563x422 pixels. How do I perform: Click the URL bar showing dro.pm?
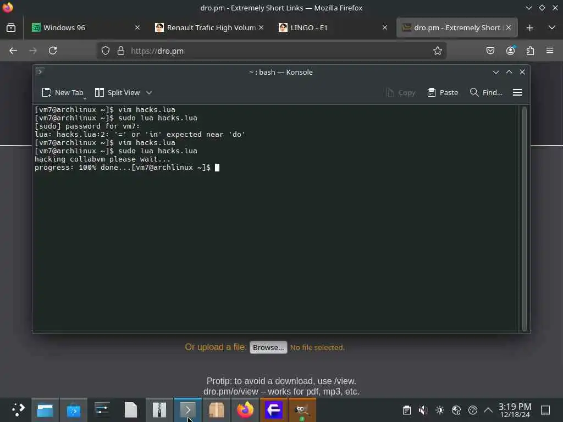tap(271, 51)
